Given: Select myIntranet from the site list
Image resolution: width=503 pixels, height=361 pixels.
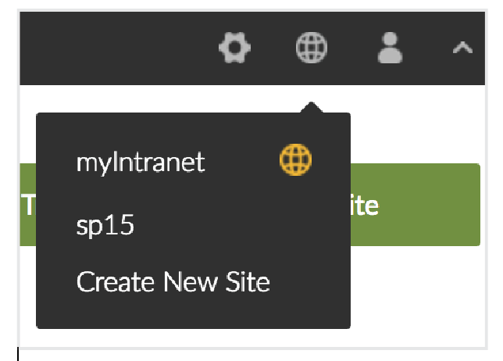Looking at the screenshot, I should tap(141, 162).
